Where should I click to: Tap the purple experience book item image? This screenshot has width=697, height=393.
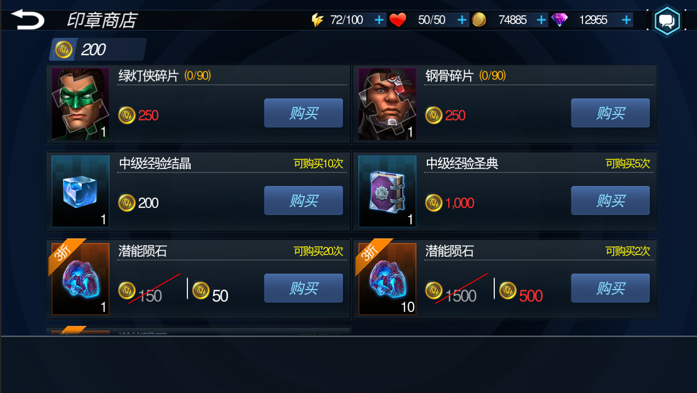pyautogui.click(x=387, y=192)
